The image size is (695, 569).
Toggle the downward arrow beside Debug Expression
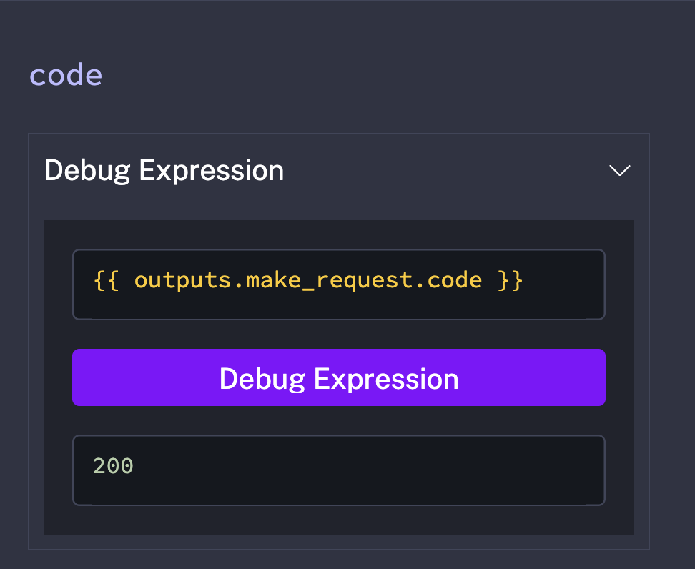click(619, 171)
